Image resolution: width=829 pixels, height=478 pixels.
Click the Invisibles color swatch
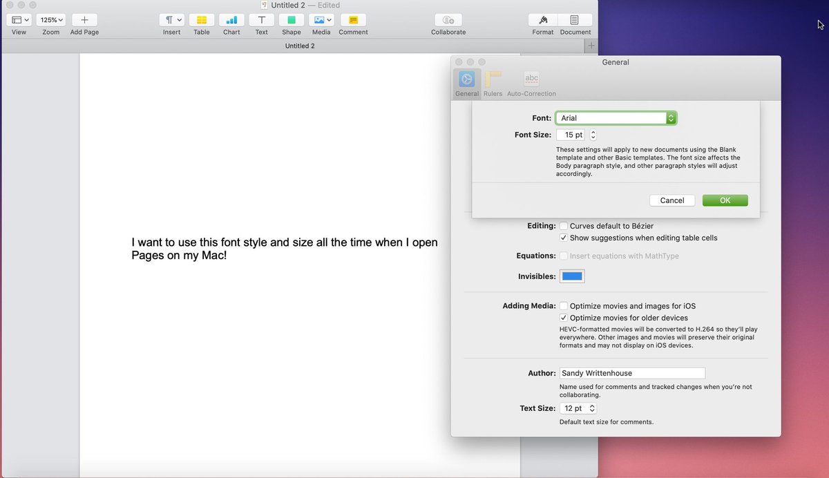[571, 276]
